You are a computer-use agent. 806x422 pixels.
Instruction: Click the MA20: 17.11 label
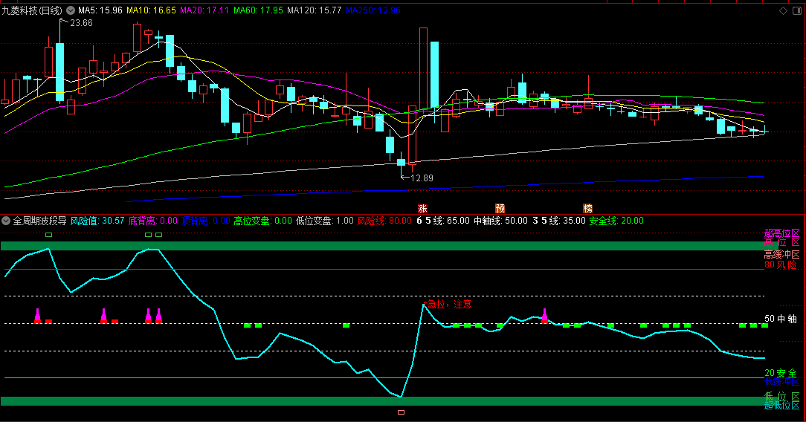coord(204,10)
